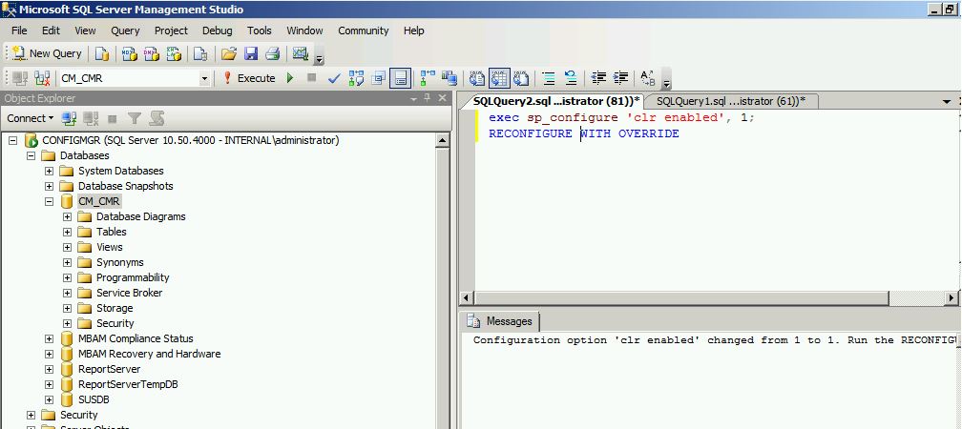The image size is (962, 429).
Task: Toggle Include Actual Execution Plan
Action: click(426, 79)
